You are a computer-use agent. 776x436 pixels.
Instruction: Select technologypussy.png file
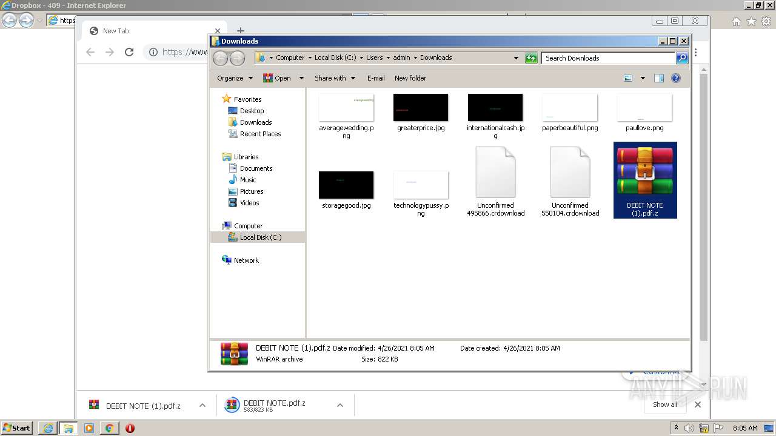point(421,194)
